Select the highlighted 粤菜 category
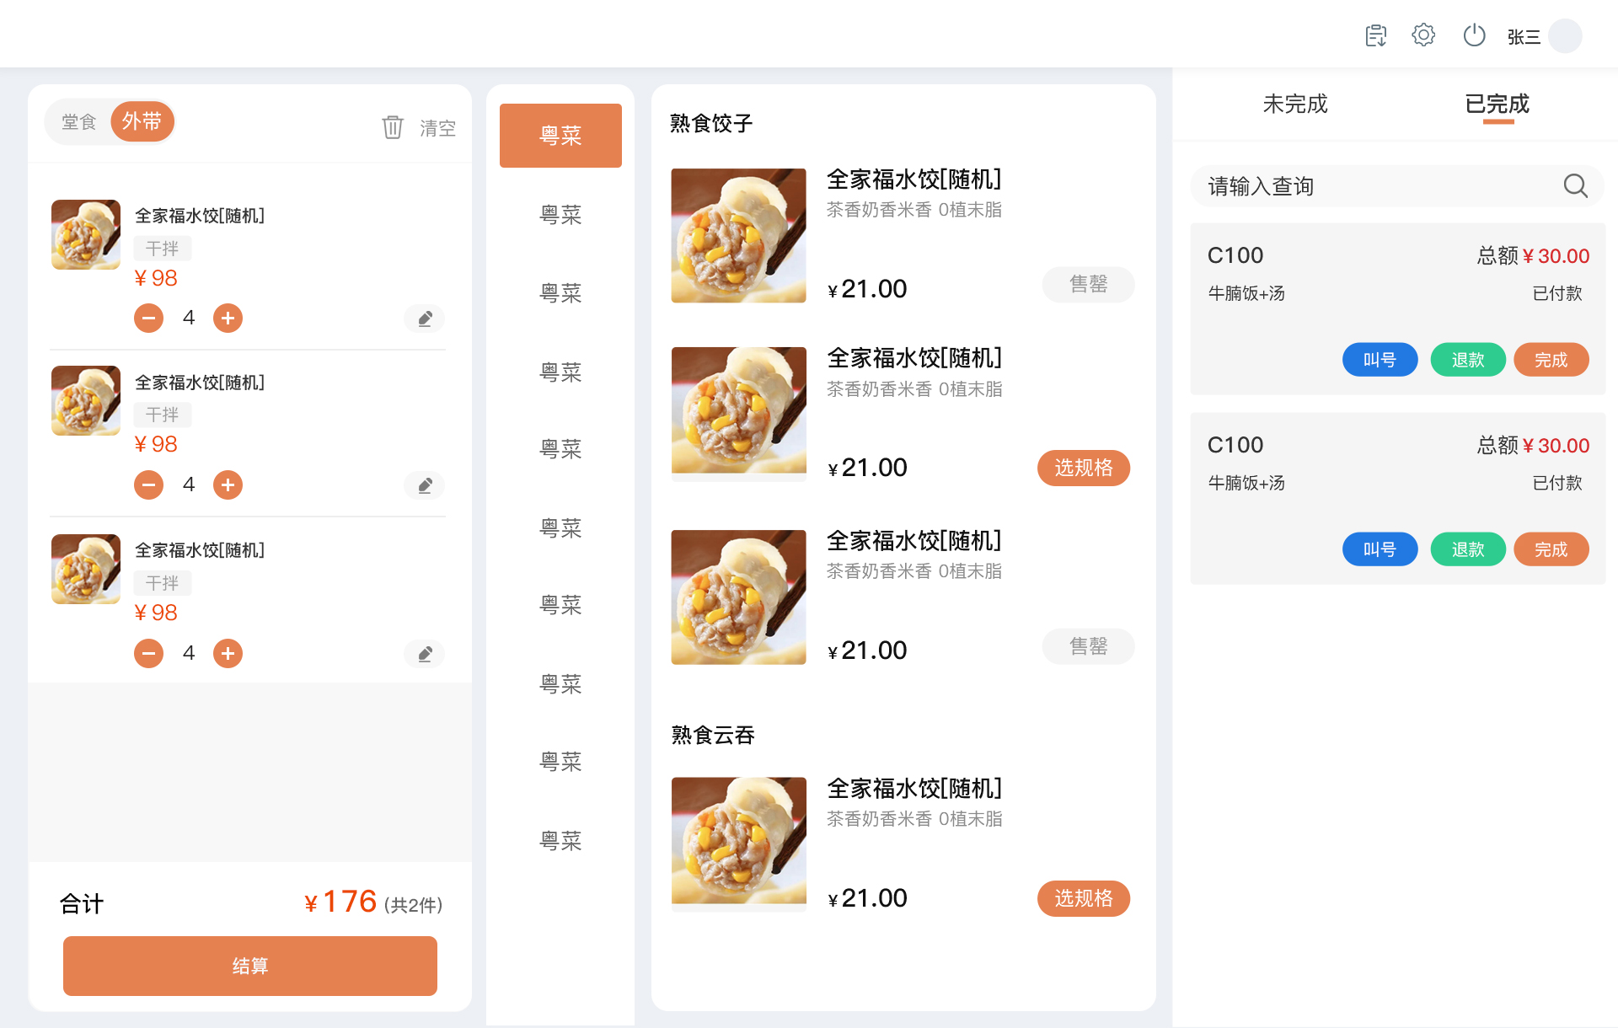This screenshot has width=1618, height=1028. [560, 136]
